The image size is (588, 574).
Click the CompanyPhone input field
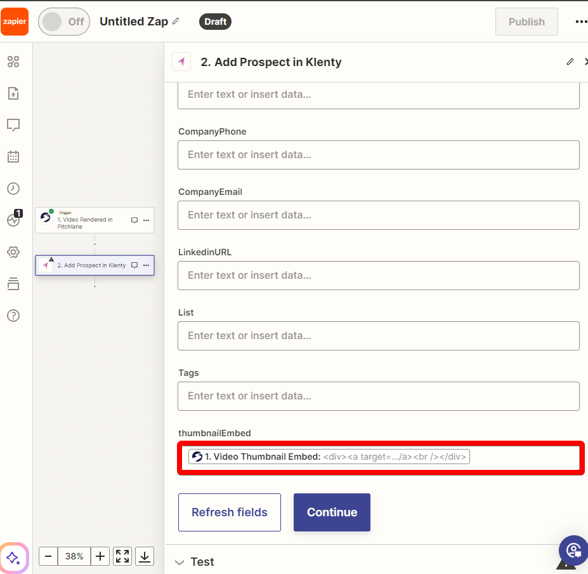pyautogui.click(x=379, y=155)
